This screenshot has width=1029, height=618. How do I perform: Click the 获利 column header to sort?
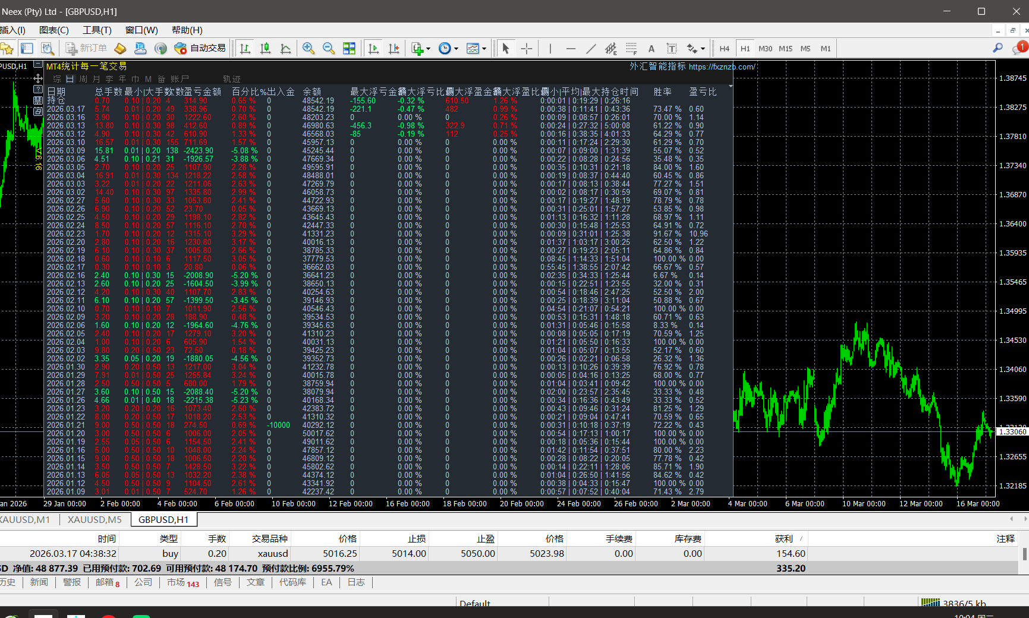(x=783, y=538)
